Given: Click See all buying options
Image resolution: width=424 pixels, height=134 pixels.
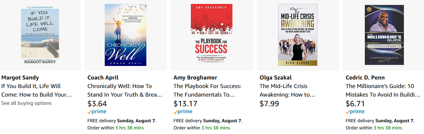Looking at the screenshot, I should 27,103.
